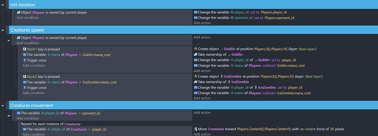Click the Num2 keyboard condition icon

pos(24,77)
